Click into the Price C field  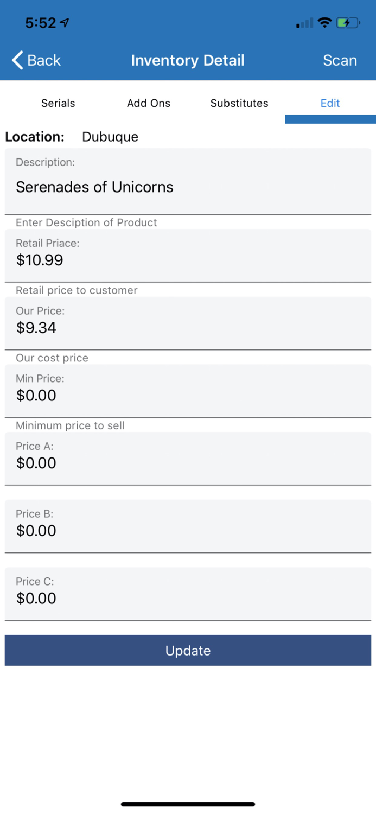click(188, 598)
